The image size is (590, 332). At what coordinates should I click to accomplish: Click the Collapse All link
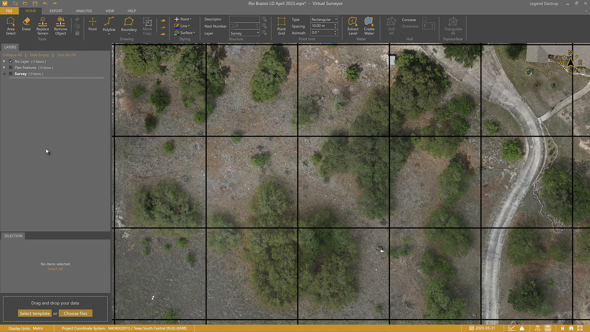(12, 55)
